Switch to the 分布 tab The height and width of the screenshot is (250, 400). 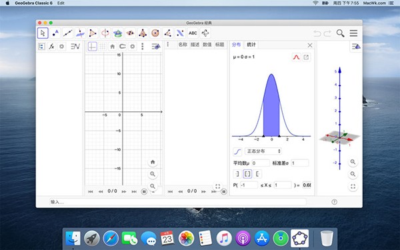pos(236,45)
